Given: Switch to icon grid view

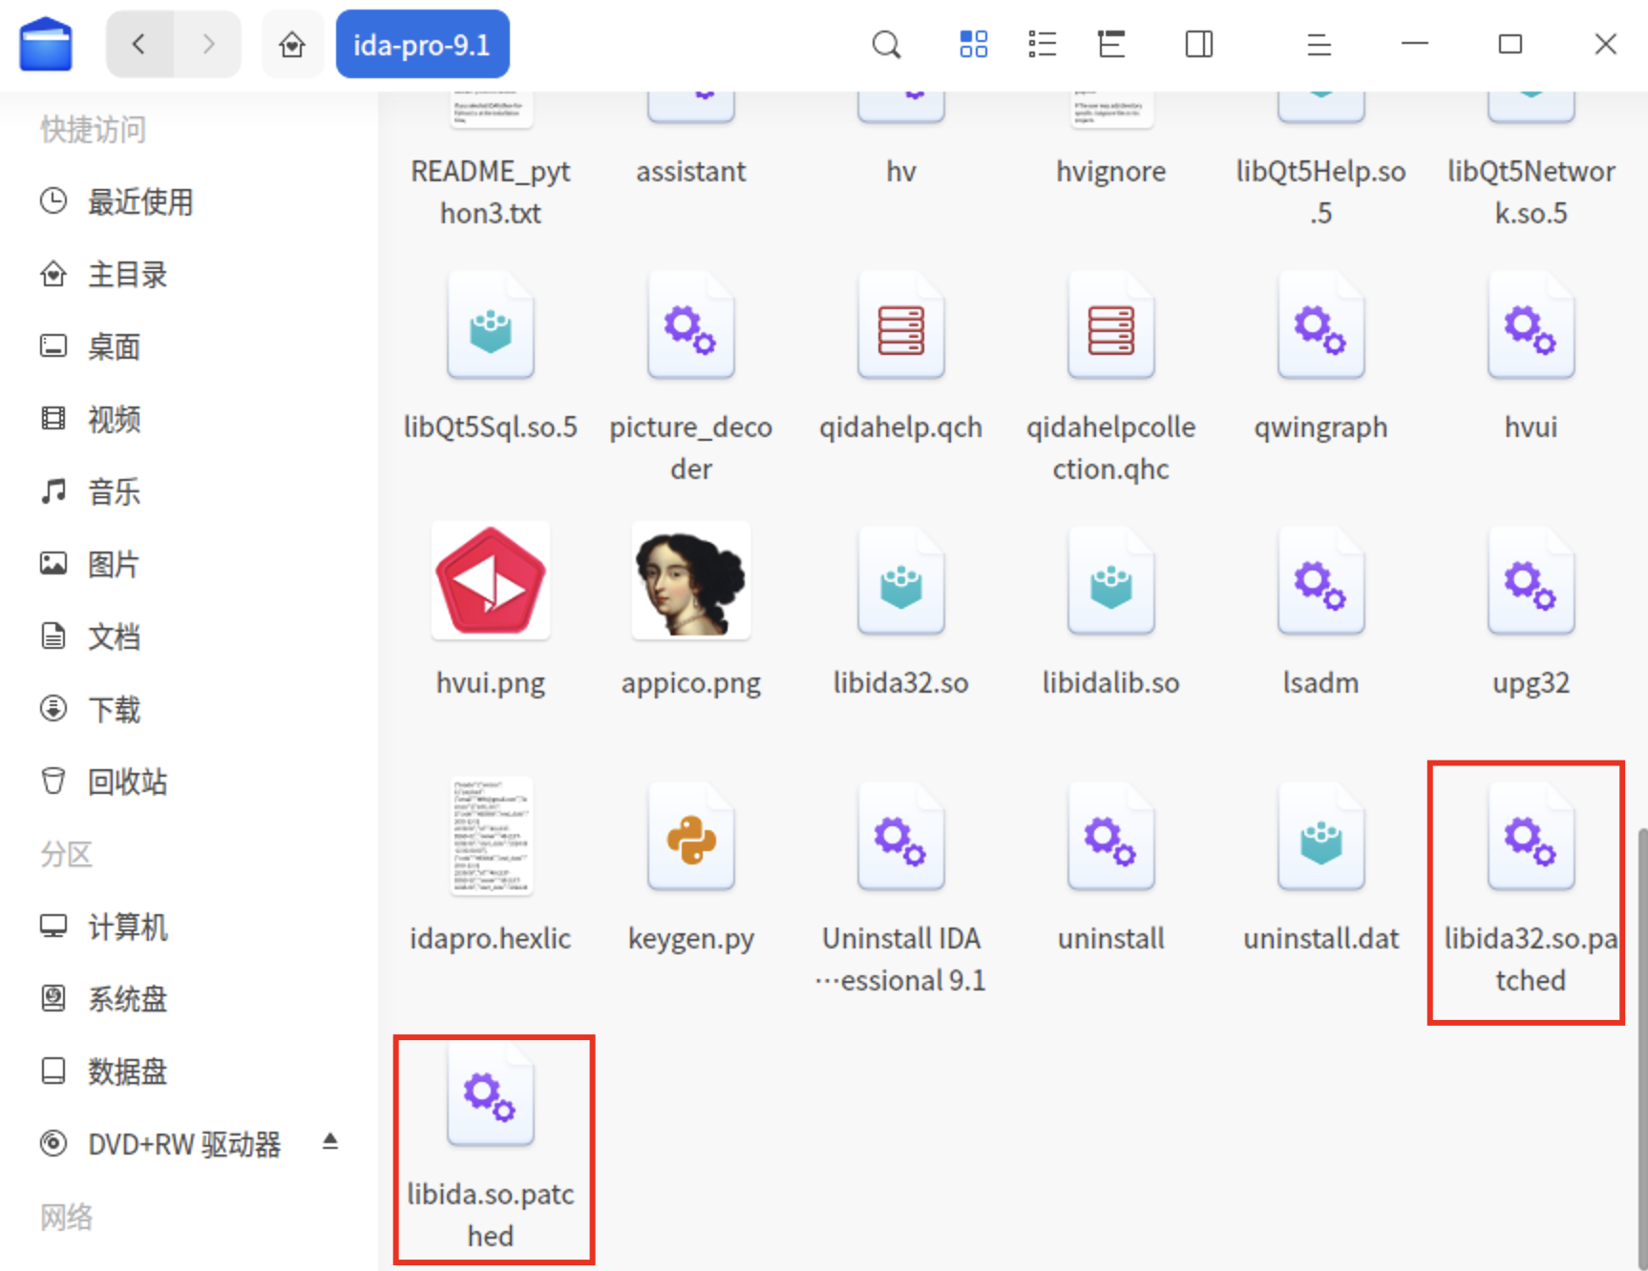Looking at the screenshot, I should tap(973, 45).
